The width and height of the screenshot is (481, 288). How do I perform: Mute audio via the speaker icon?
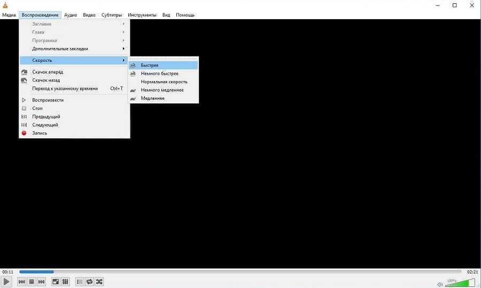[x=440, y=284]
